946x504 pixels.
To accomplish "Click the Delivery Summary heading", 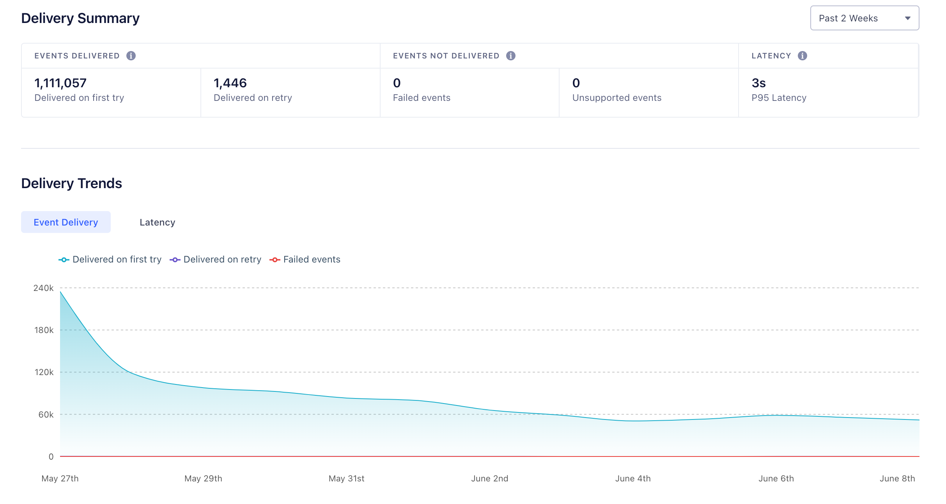I will (x=80, y=18).
